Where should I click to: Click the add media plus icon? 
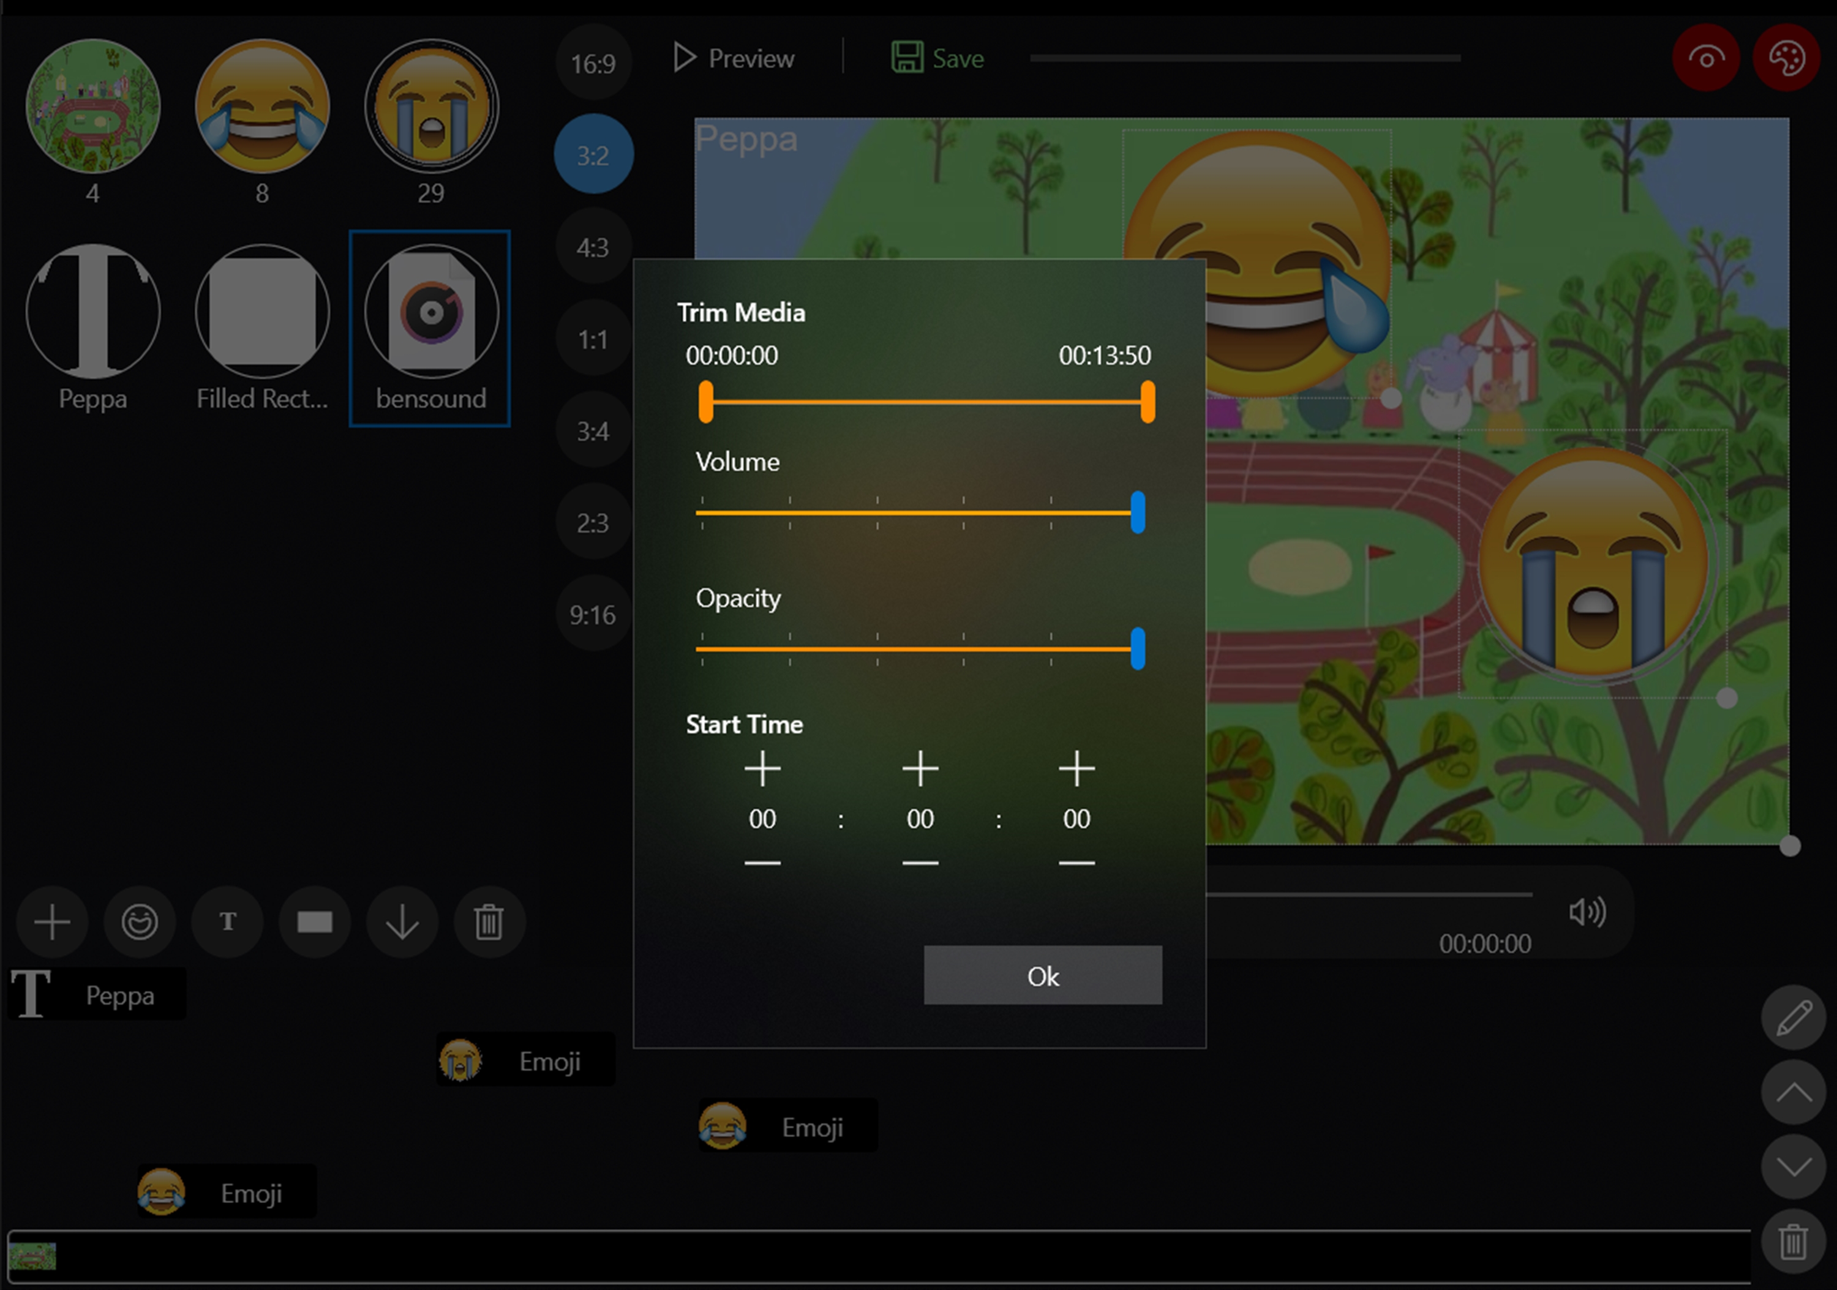[52, 922]
